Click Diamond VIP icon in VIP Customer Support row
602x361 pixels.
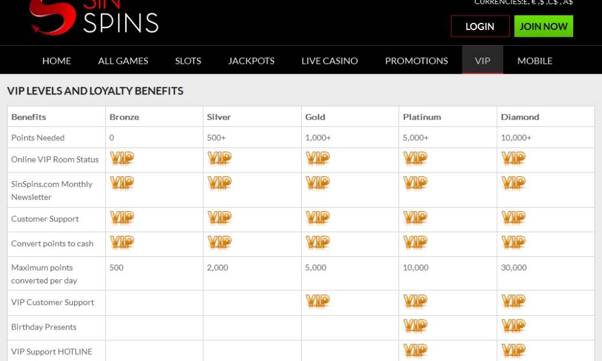pyautogui.click(x=514, y=301)
